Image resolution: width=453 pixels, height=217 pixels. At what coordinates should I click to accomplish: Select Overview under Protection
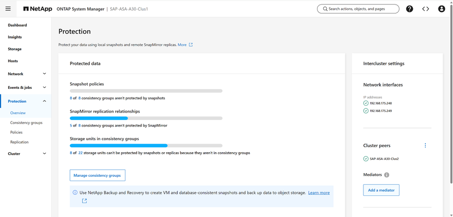(18, 113)
